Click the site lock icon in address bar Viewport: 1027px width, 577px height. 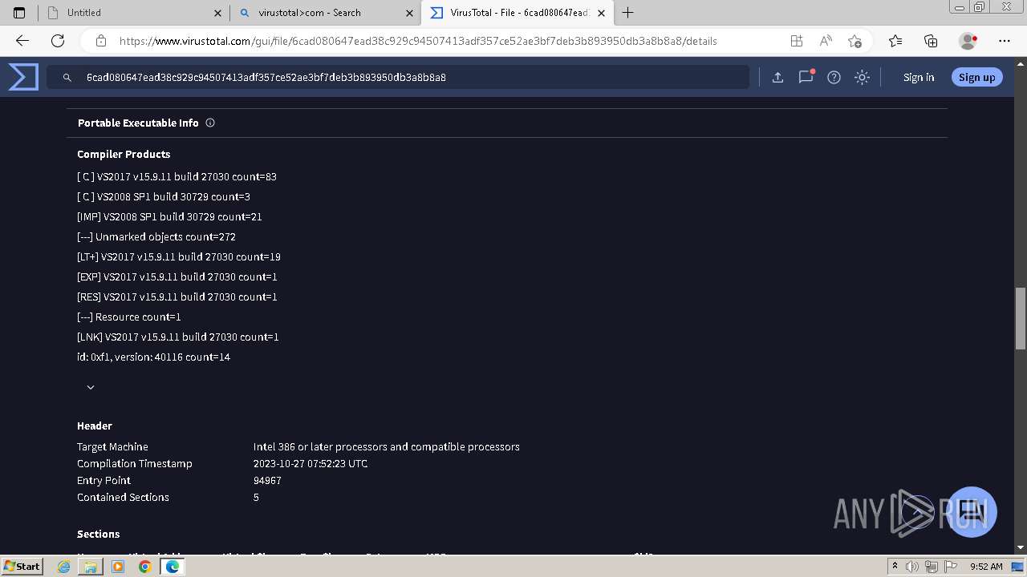101,41
